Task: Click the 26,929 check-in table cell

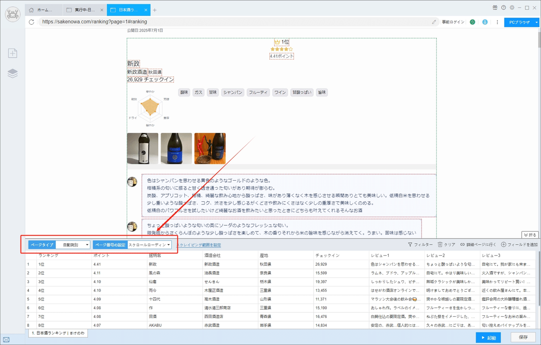Action: pyautogui.click(x=341, y=264)
